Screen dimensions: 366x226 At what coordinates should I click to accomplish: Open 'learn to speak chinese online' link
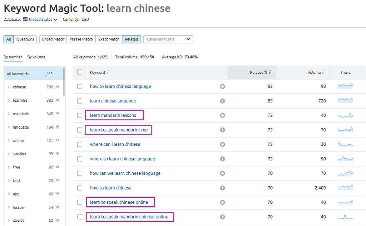[x=119, y=202]
